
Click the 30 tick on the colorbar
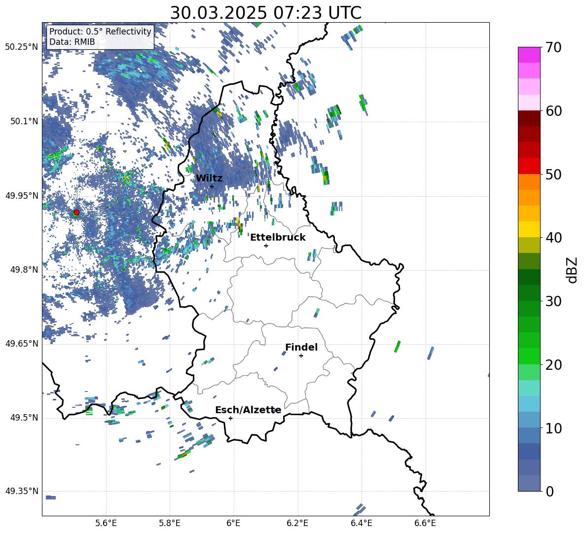553,301
